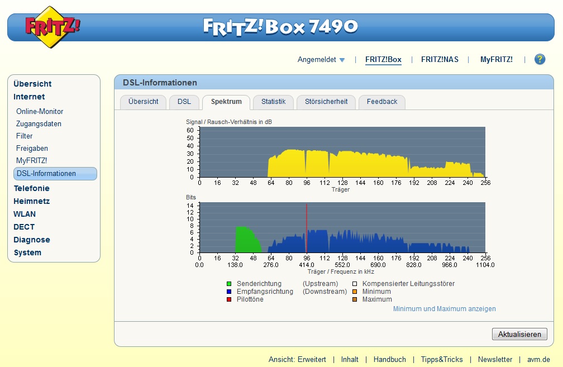Viewport: 563px width, 367px height.
Task: Click the red Pilottöne legend swatch
Action: [x=229, y=299]
